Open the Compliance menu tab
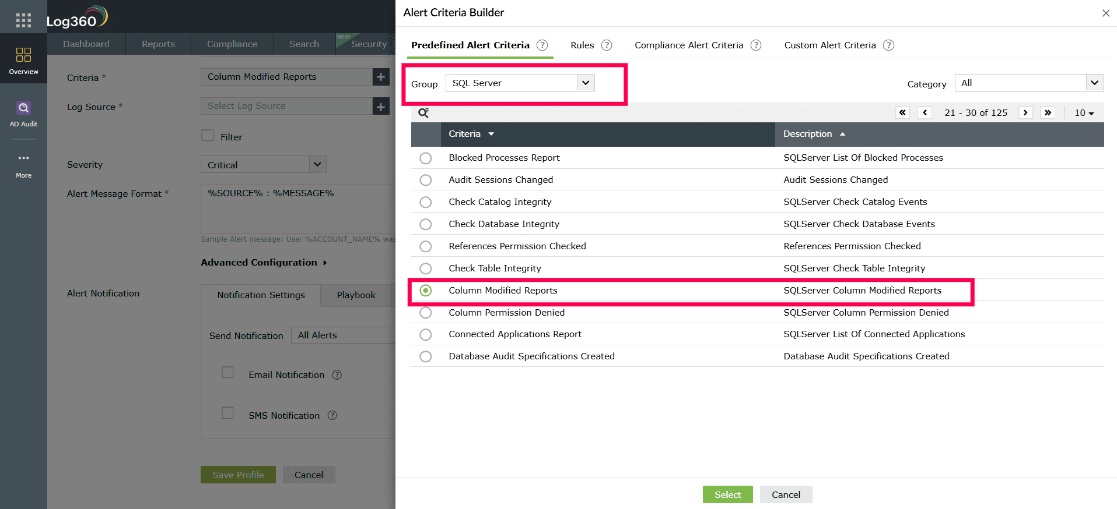Viewport: 1117px width, 509px height. [x=232, y=44]
